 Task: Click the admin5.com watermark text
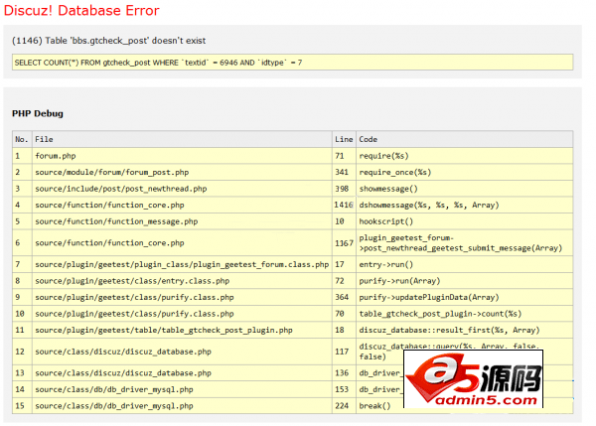click(x=494, y=401)
